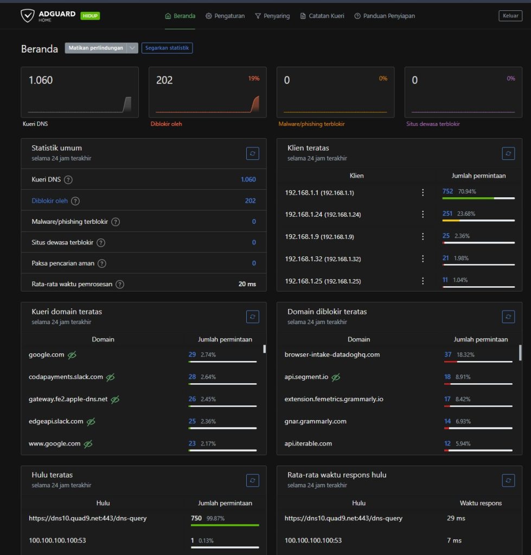
Task: Toggle tracker icon next to api.segment.io
Action: (336, 377)
